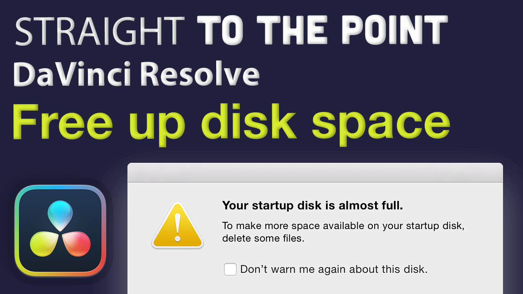Click the dialog's gray title bar
The height and width of the screenshot is (294, 523).
click(x=315, y=173)
